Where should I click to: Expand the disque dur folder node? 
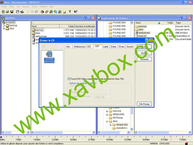click(111, 125)
